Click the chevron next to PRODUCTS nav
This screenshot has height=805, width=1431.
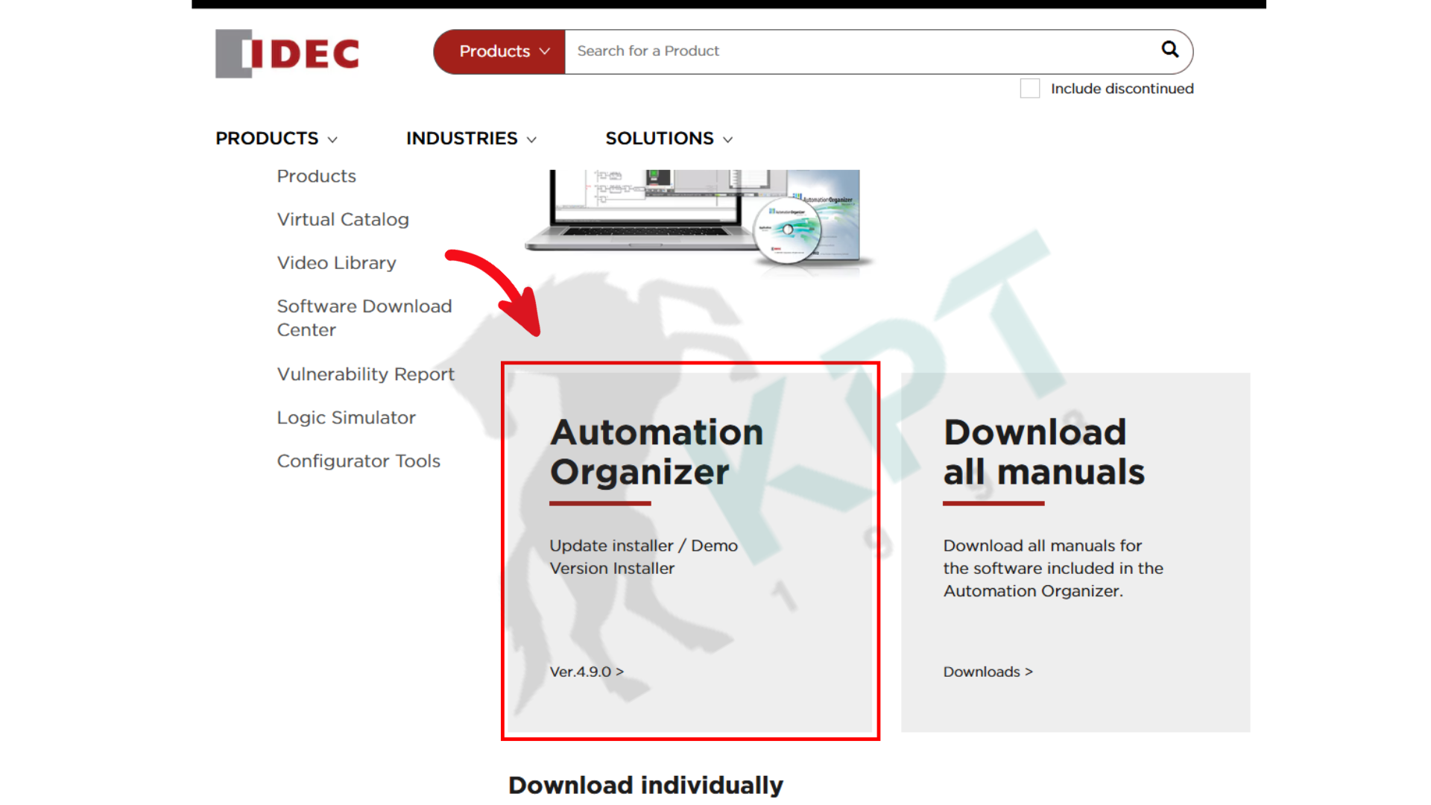pyautogui.click(x=332, y=139)
